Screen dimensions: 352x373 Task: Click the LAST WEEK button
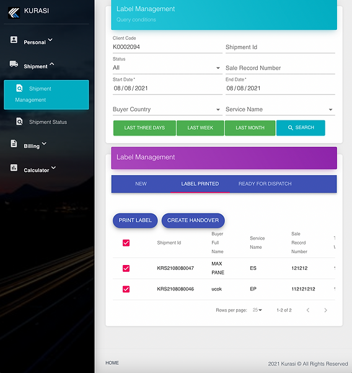(x=200, y=128)
